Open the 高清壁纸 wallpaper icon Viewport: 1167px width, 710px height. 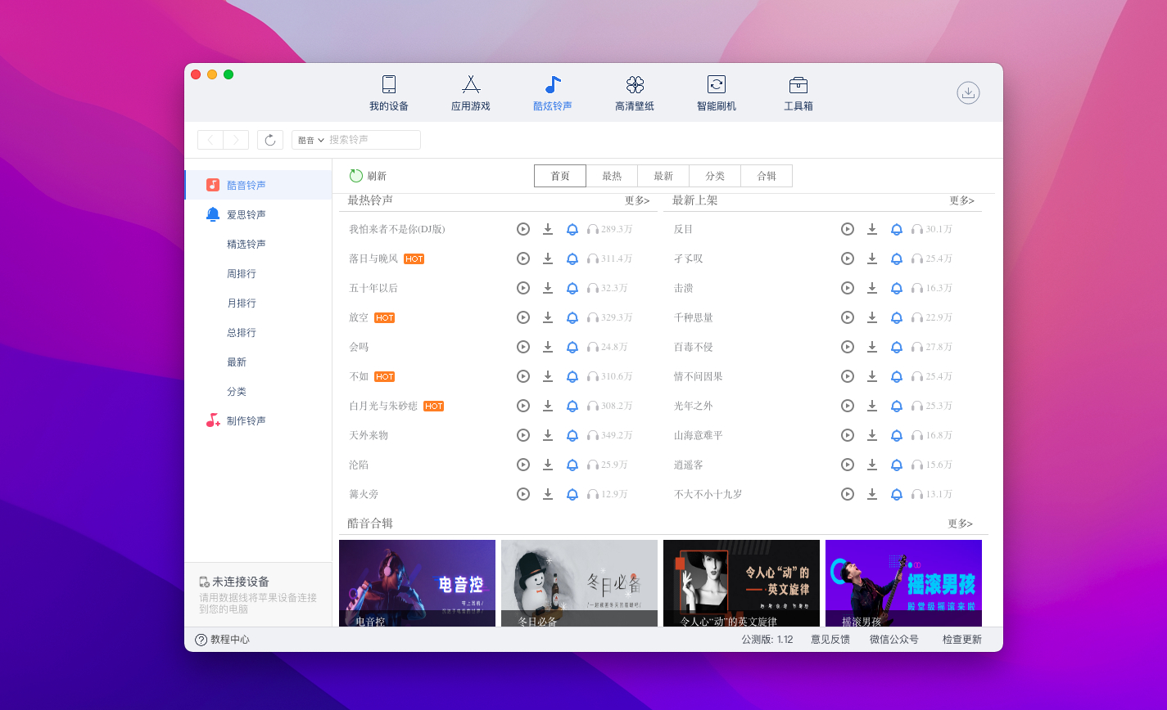635,85
